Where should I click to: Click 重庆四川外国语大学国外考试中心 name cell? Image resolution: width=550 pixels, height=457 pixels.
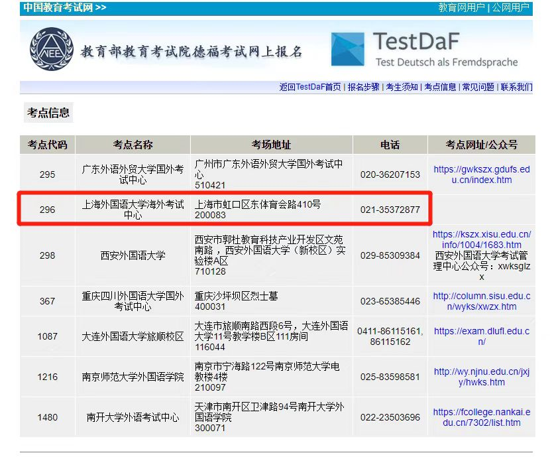pos(133,301)
